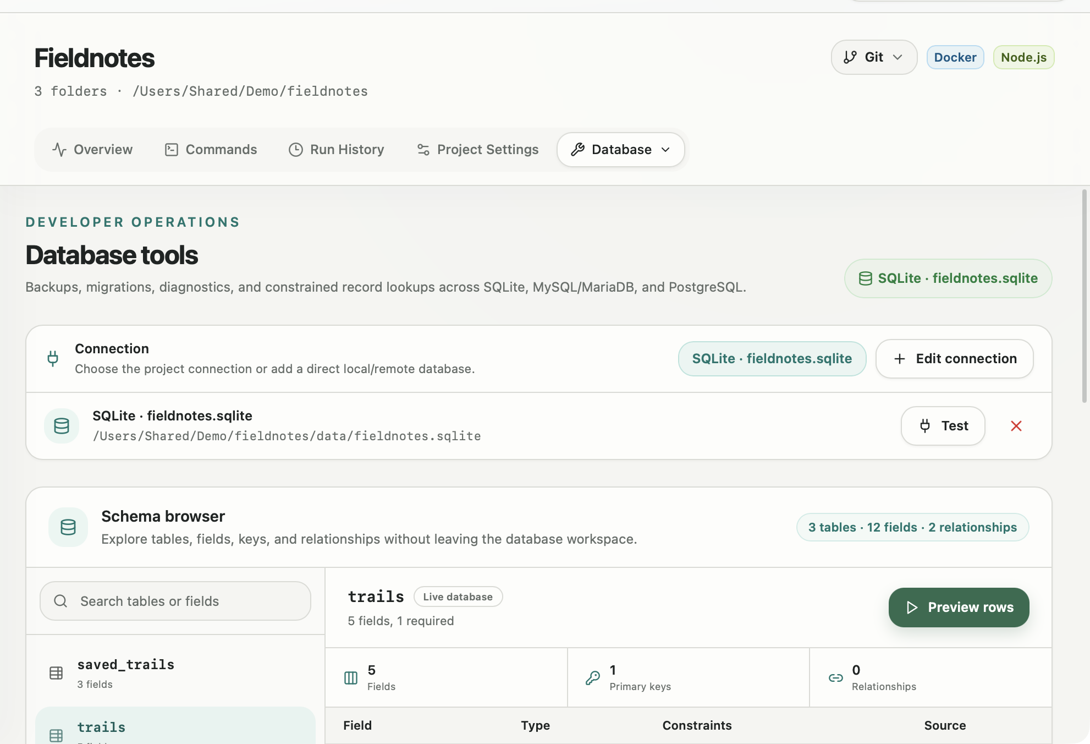Image resolution: width=1090 pixels, height=744 pixels.
Task: Click the table grid icon beside saved_trails
Action: [x=56, y=673]
